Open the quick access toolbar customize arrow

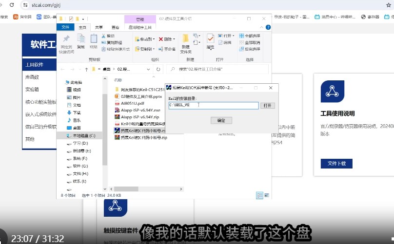coord(83,19)
